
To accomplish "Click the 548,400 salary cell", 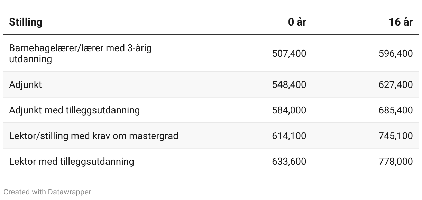I will coord(289,84).
